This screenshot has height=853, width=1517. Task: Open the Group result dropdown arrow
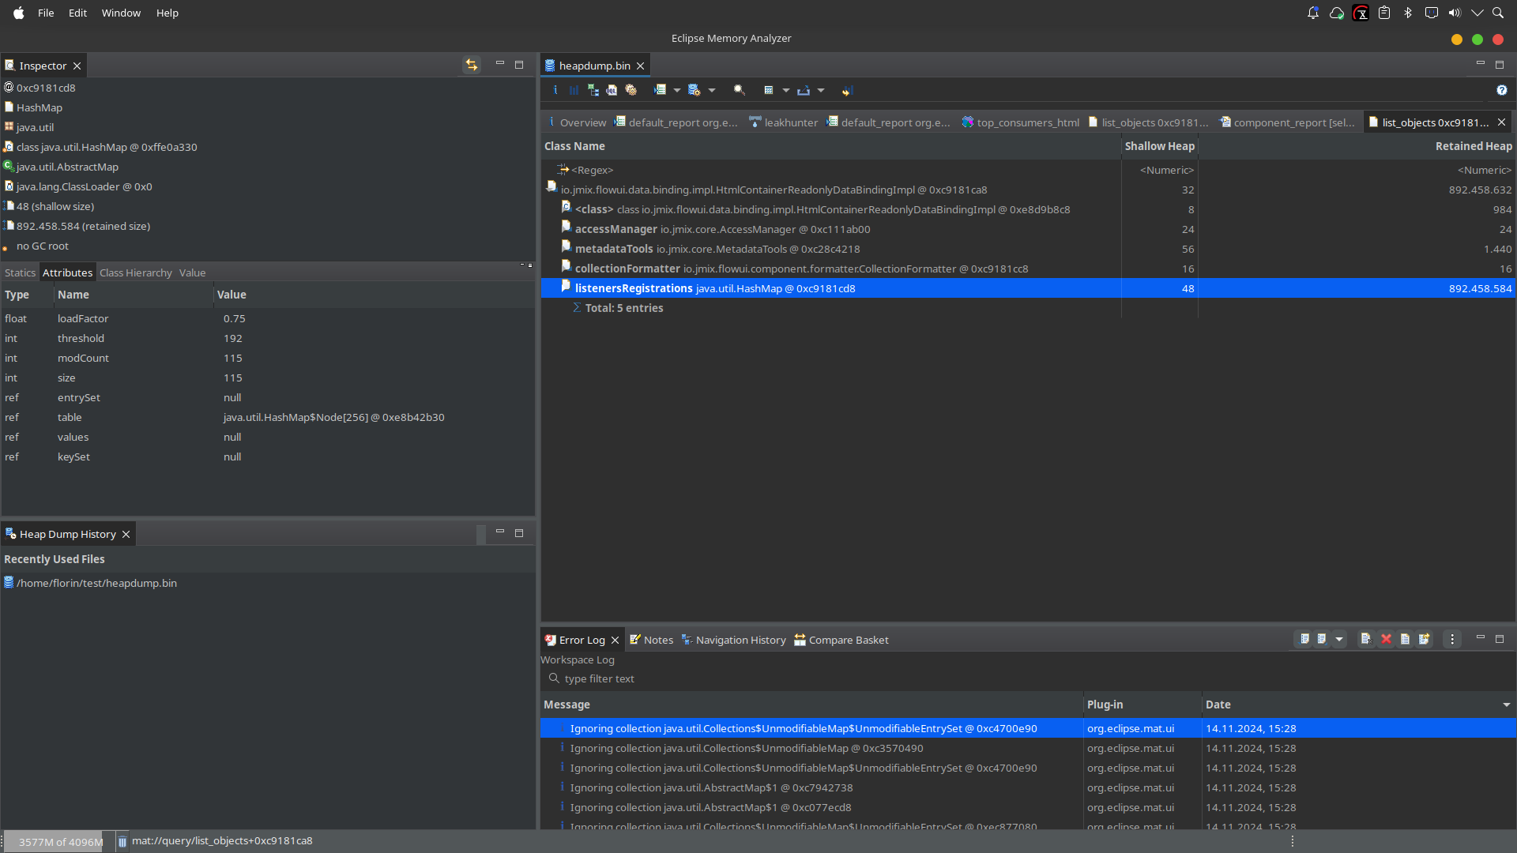point(786,90)
